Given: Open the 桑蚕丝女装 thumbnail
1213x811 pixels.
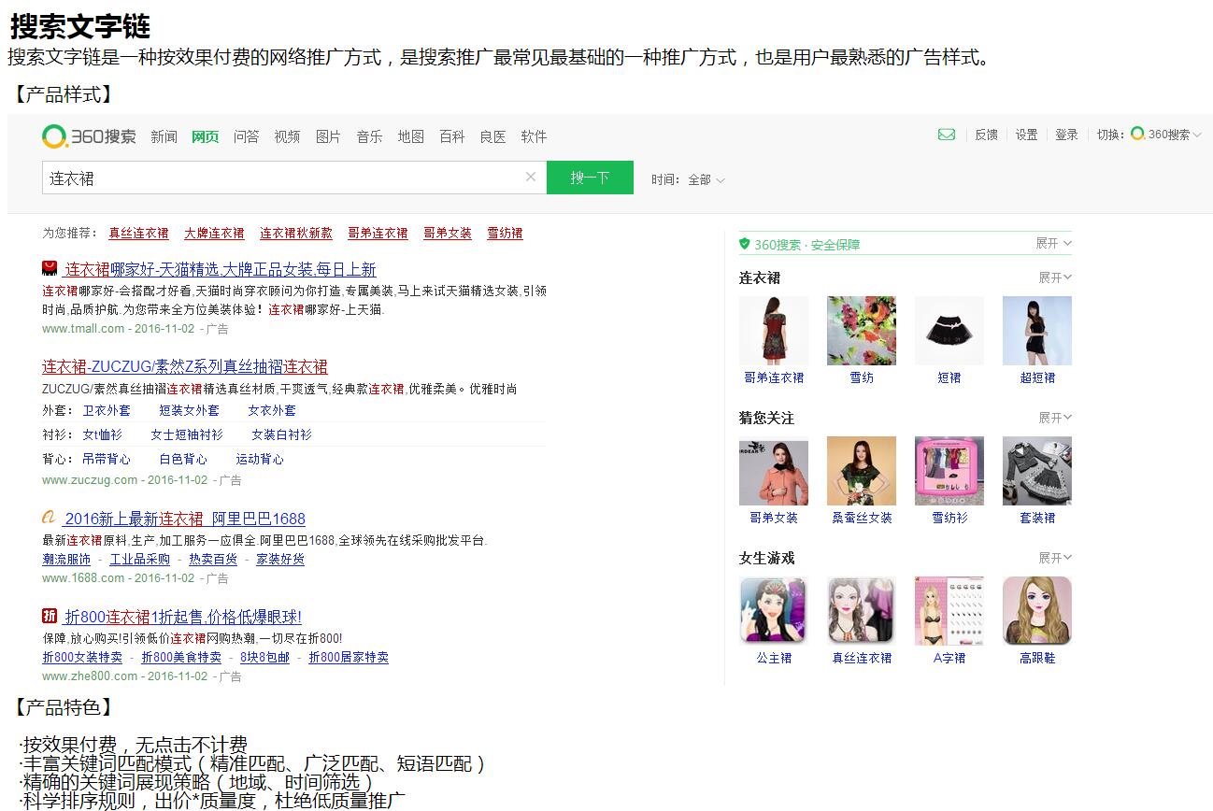Looking at the screenshot, I should [x=862, y=471].
